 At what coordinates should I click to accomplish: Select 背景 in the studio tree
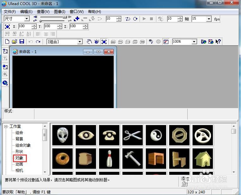point(19,139)
